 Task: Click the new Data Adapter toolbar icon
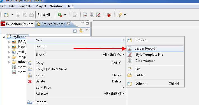pyautogui.click(x=92, y=15)
